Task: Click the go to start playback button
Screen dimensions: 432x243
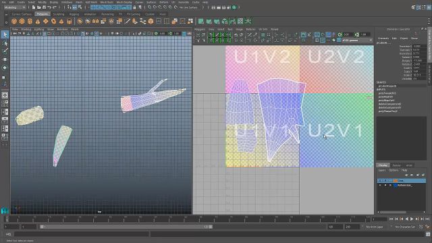Action: [x=391, y=219]
